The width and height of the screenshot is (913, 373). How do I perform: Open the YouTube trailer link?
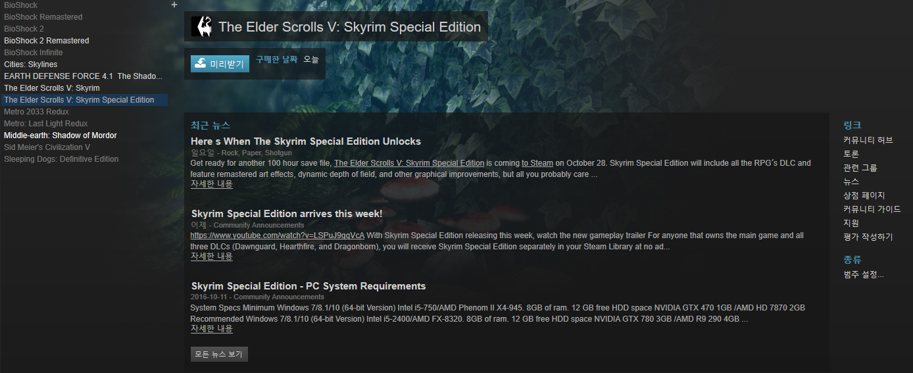(277, 236)
